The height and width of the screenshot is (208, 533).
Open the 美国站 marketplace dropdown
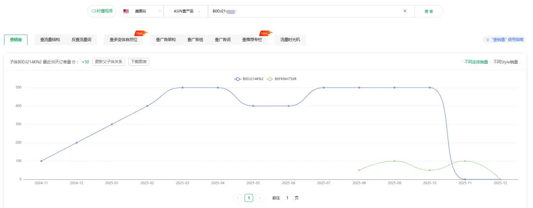(143, 11)
